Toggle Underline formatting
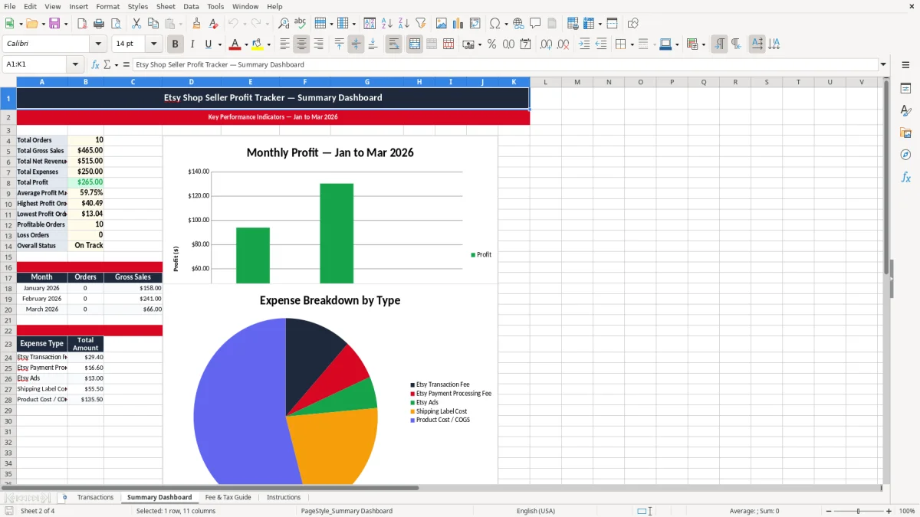This screenshot has width=920, height=517. click(x=208, y=44)
